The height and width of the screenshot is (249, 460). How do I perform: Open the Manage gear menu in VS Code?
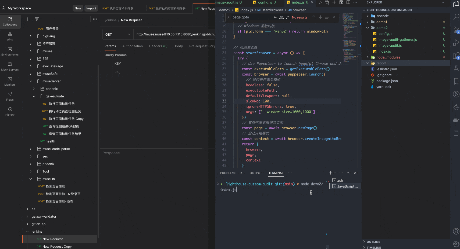pos(456,244)
